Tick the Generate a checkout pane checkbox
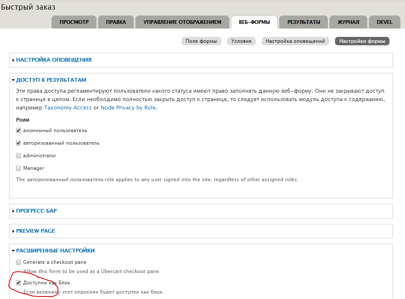Screen dimensions: 405x299 (18, 262)
